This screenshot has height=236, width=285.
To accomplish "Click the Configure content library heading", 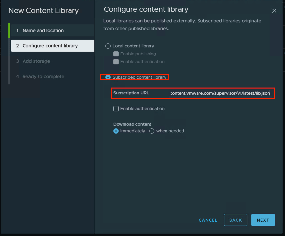I will tap(146, 9).
